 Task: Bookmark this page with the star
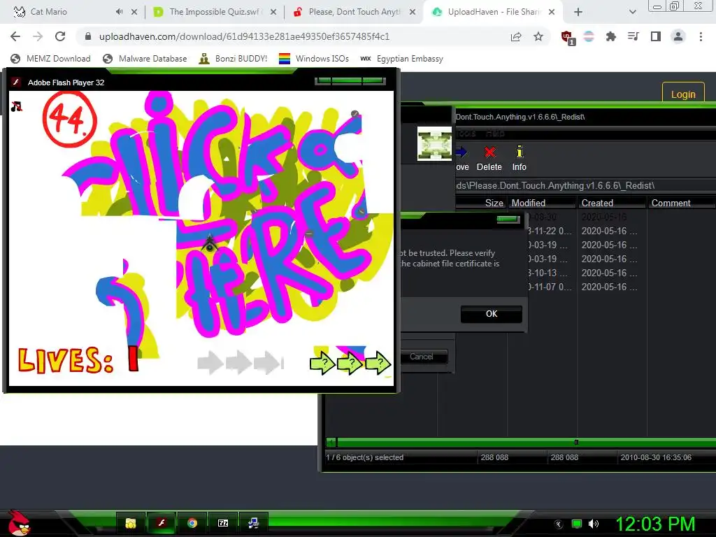point(538,36)
